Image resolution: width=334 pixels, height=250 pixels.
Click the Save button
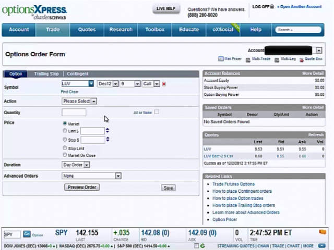tap(168, 187)
